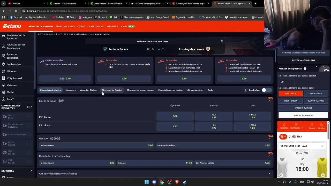Viewport: 331px width, 186px height.
Task: Open Mercados de primer tiempo tab
Action: point(140,90)
